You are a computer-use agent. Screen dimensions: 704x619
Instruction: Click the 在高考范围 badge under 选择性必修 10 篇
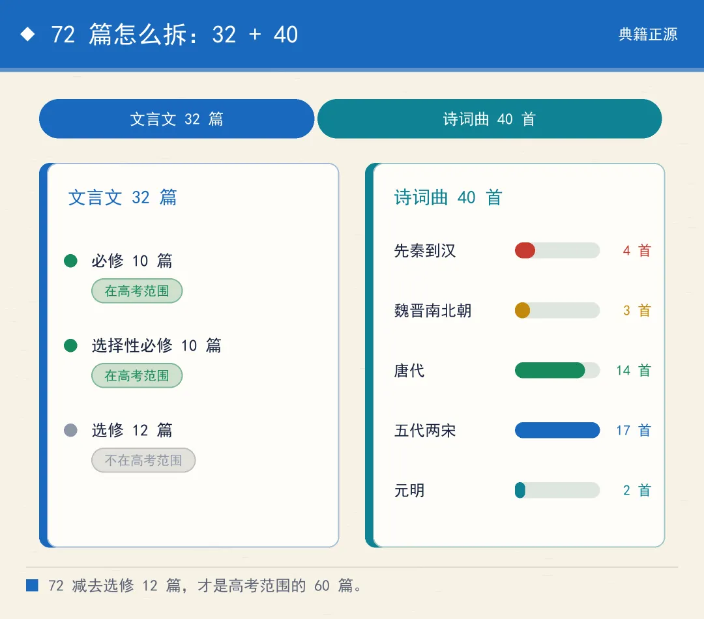coord(137,376)
